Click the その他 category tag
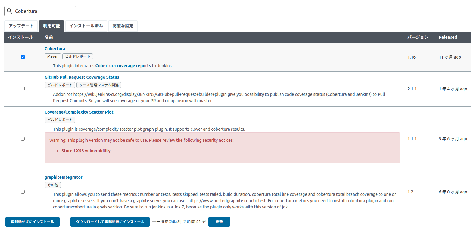Viewport: 474px width, 237px height. tap(53, 185)
